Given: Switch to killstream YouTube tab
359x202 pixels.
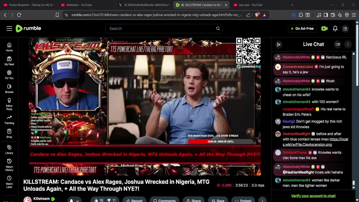Looking at the screenshot, I should click(x=86, y=5).
